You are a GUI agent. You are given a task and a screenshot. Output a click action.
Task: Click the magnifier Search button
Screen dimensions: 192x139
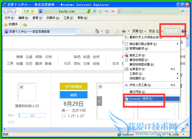(x=182, y=11)
